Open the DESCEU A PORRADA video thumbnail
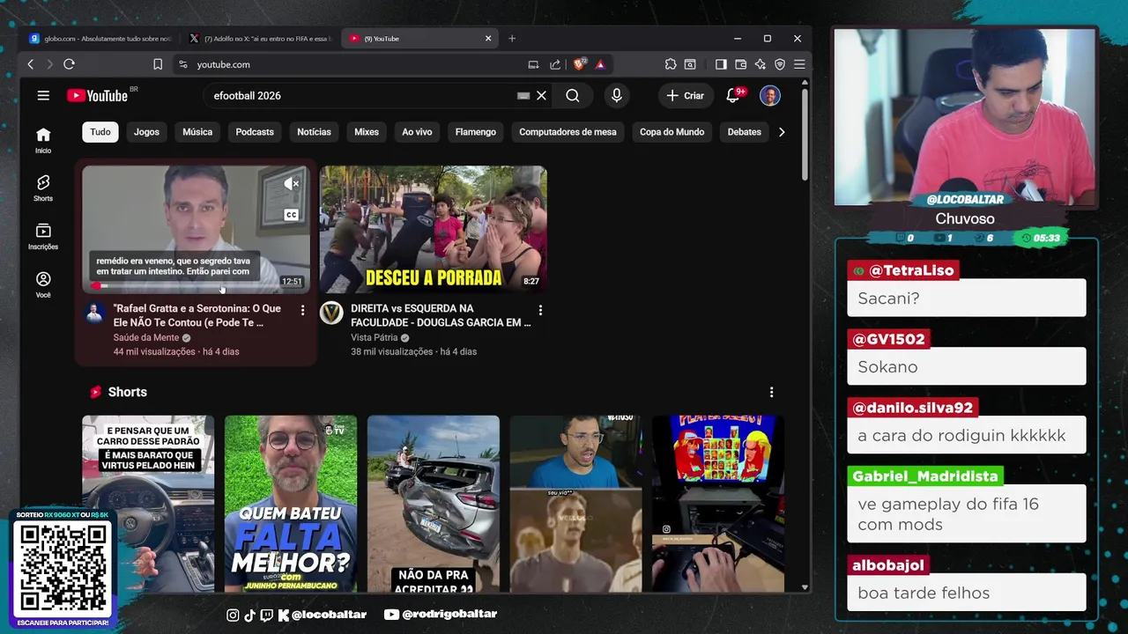1128x634 pixels. point(434,229)
